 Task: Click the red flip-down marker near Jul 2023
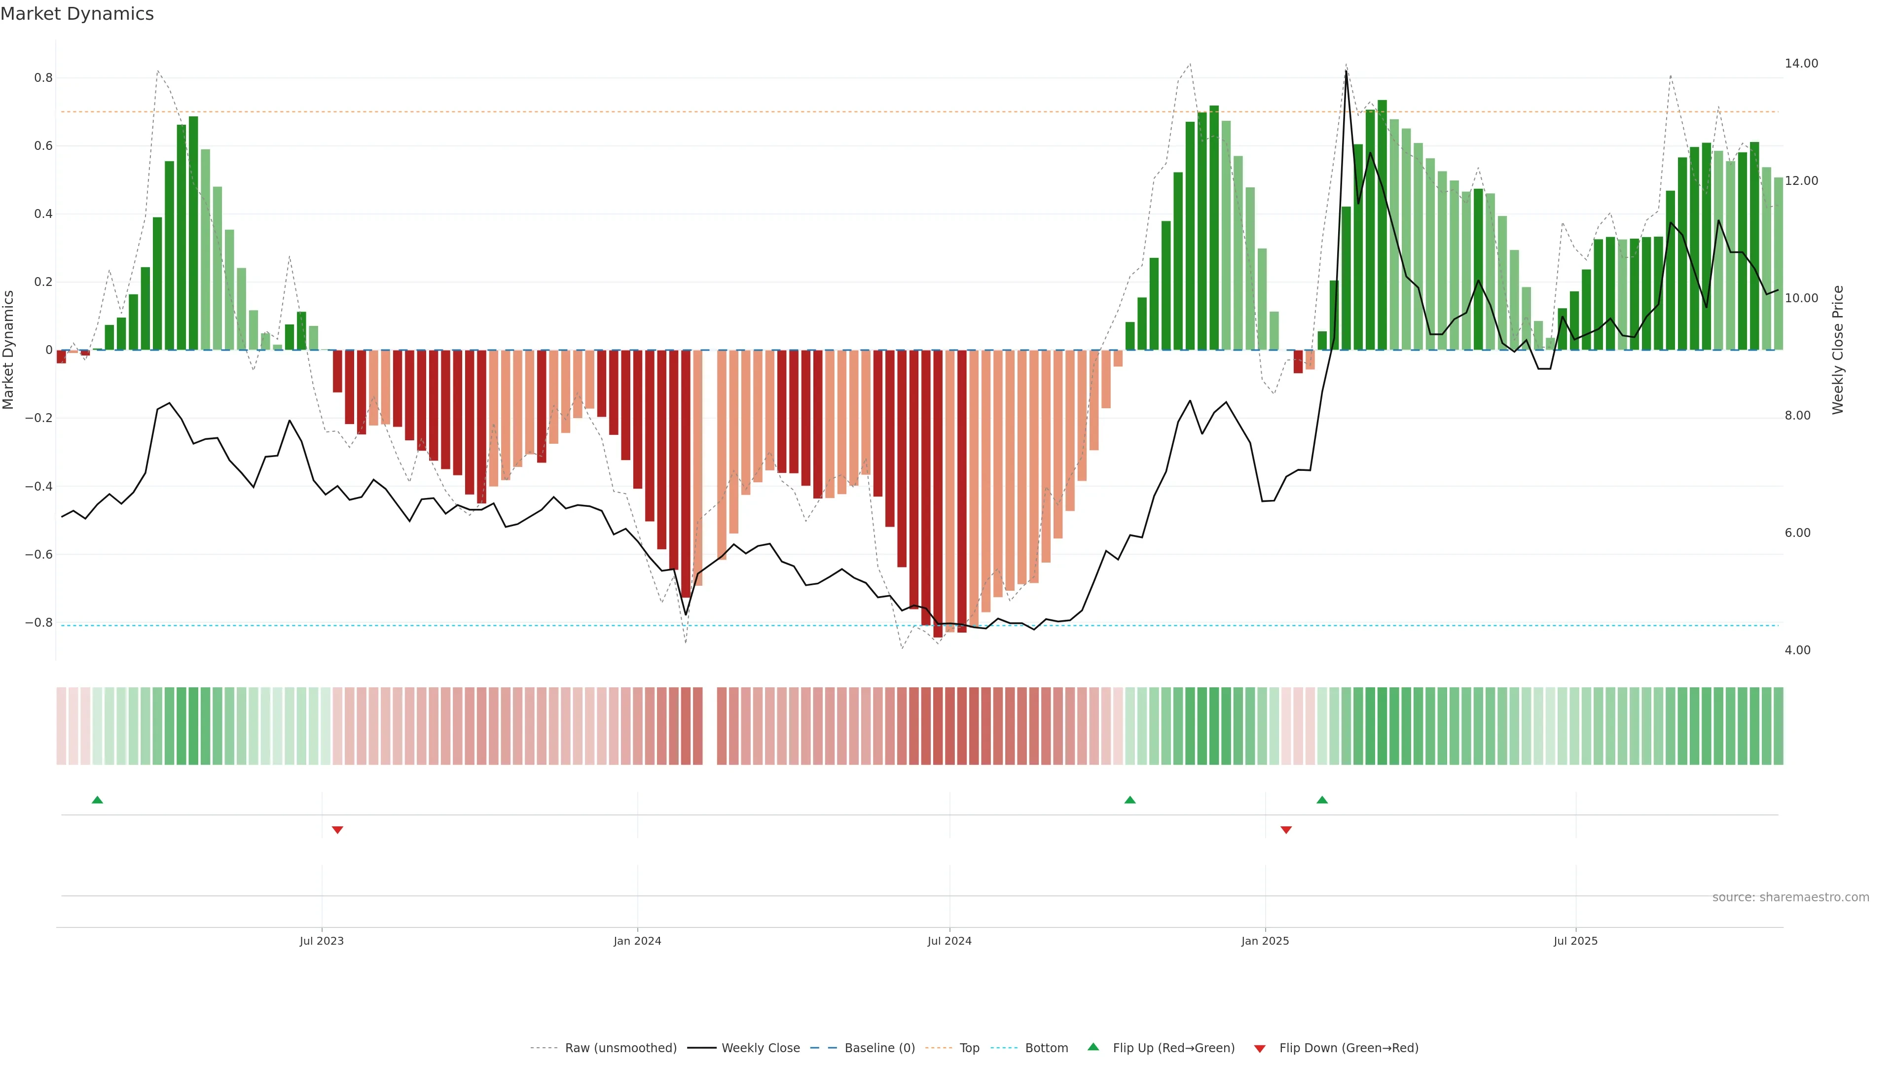point(337,830)
